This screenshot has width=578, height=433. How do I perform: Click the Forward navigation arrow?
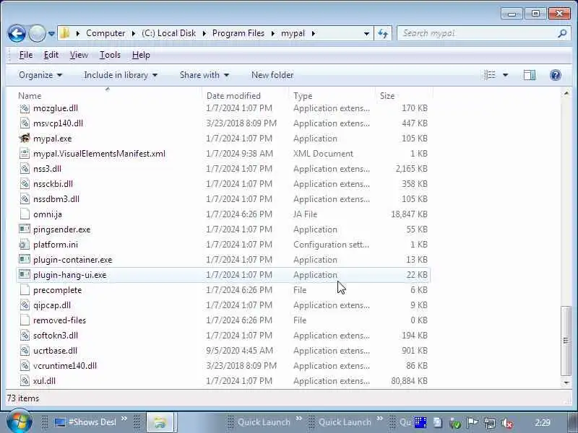[x=37, y=33]
